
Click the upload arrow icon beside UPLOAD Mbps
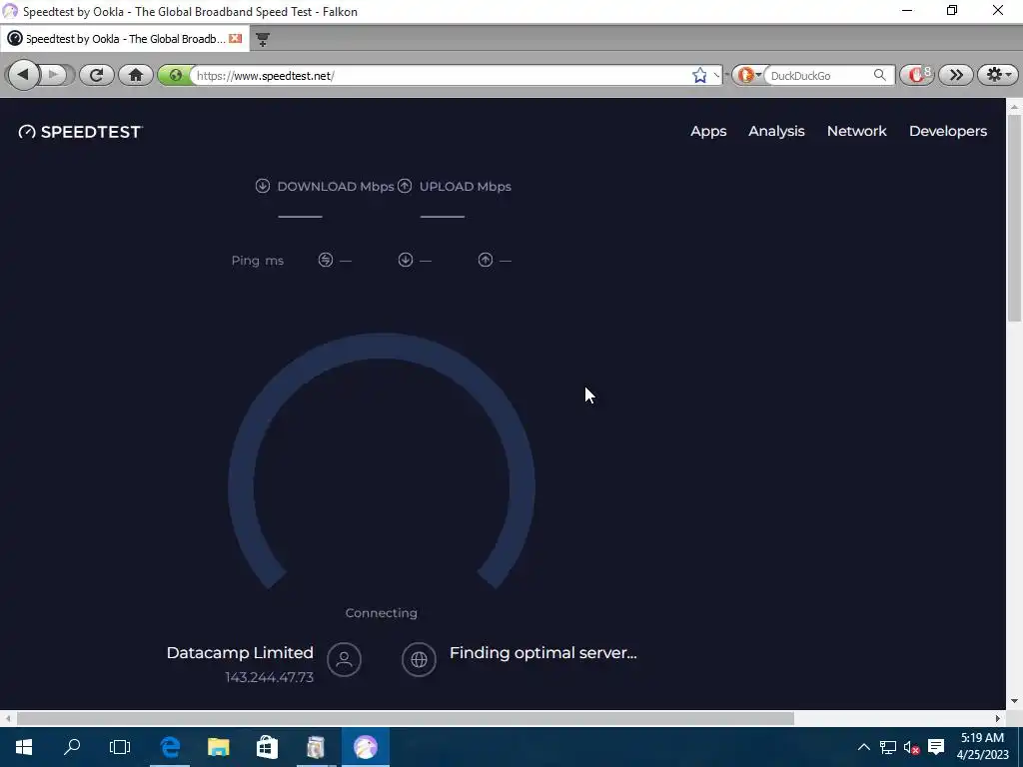tap(405, 186)
